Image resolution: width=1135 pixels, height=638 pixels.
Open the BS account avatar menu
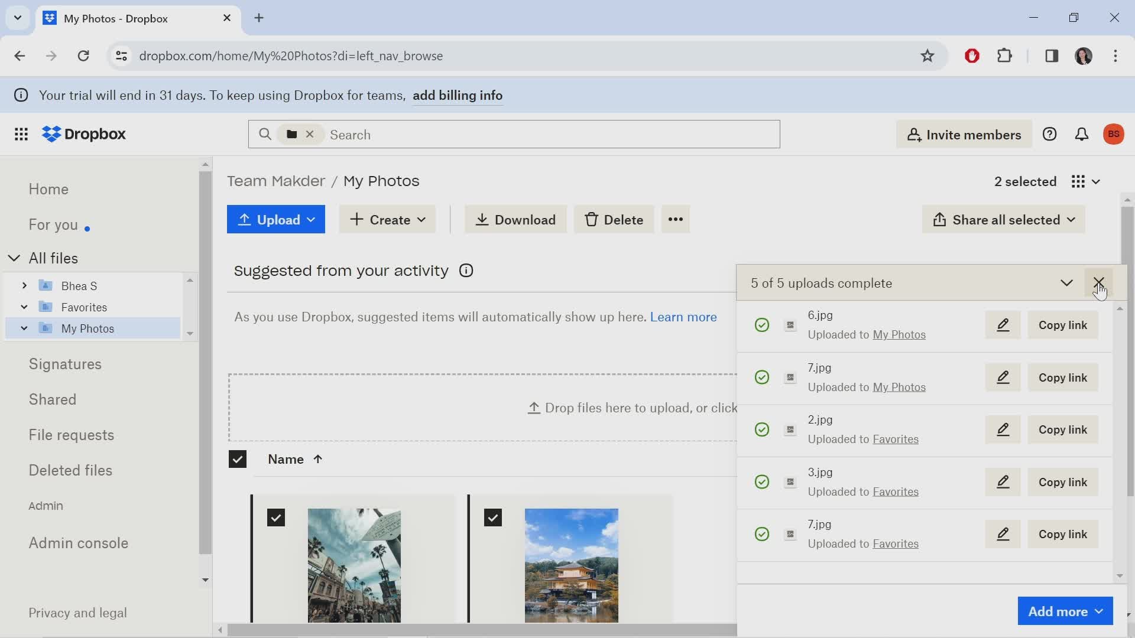coord(1114,134)
